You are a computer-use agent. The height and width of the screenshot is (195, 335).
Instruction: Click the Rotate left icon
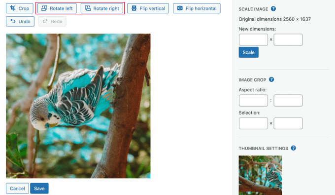(x=44, y=8)
